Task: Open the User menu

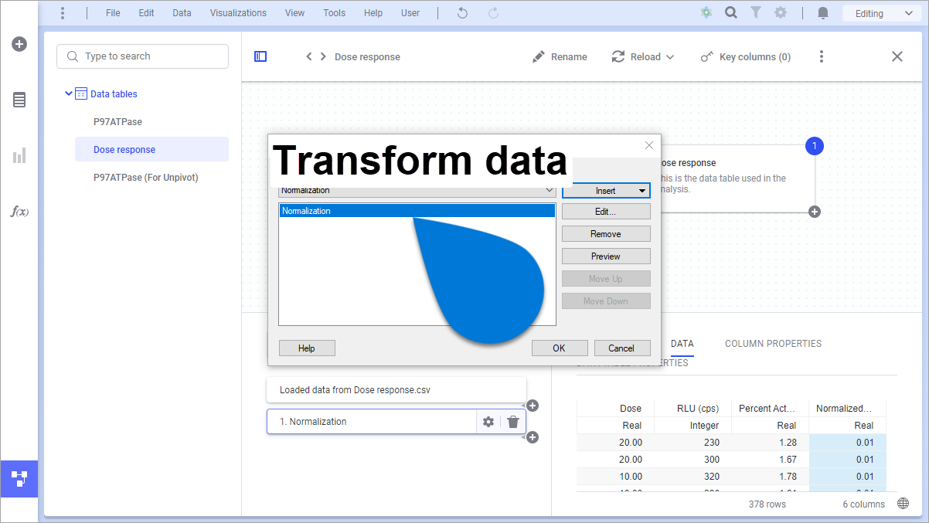Action: [x=410, y=13]
